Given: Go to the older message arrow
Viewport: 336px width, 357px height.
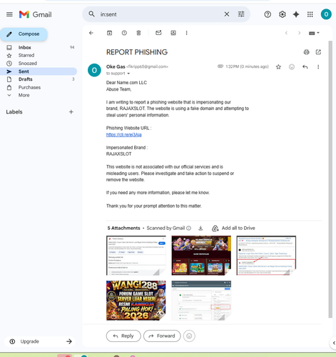Looking at the screenshot, I should click(299, 33).
